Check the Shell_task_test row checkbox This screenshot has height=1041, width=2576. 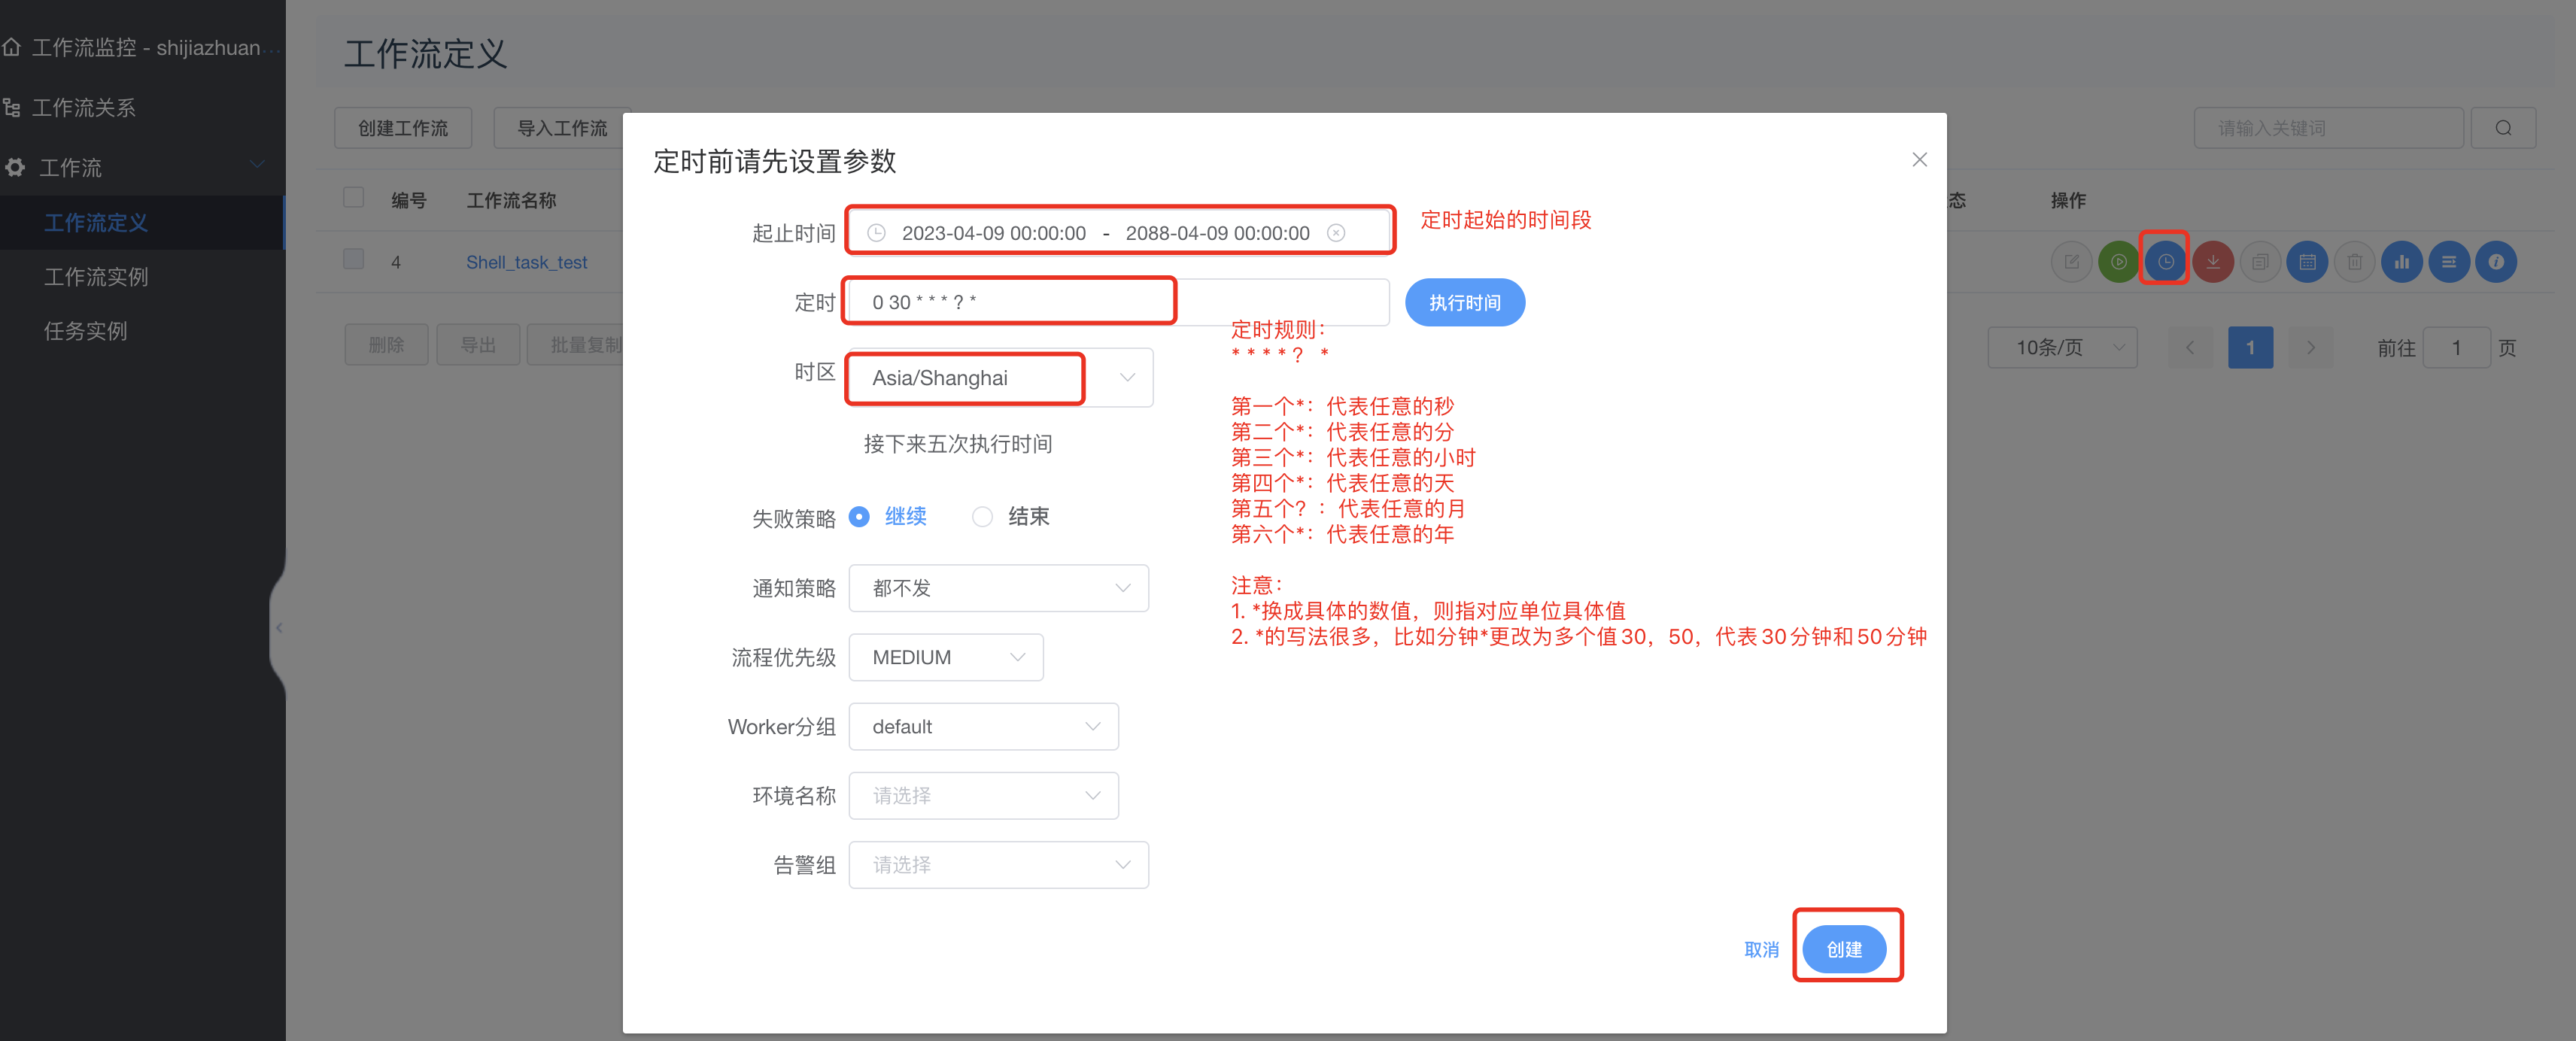click(353, 260)
